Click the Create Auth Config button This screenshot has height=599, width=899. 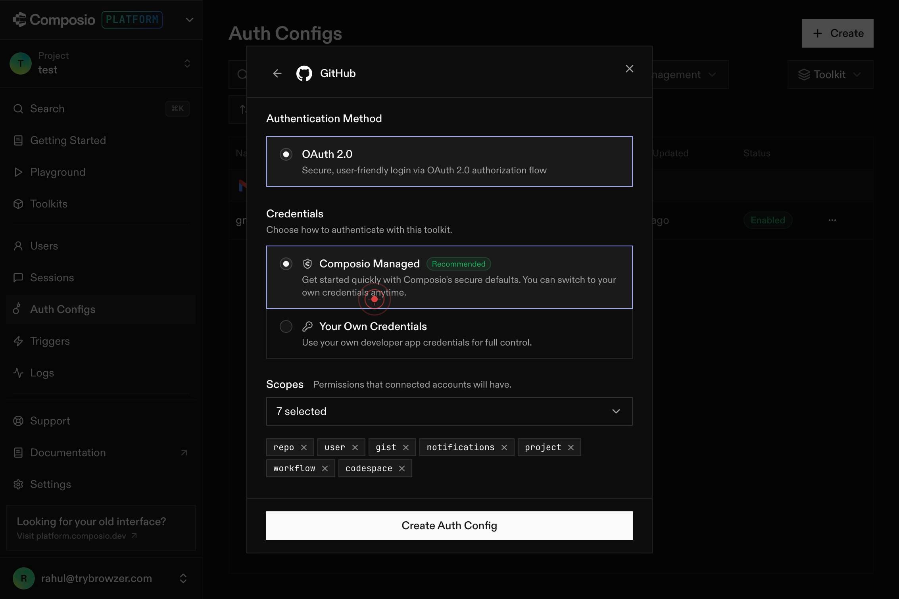click(x=449, y=526)
